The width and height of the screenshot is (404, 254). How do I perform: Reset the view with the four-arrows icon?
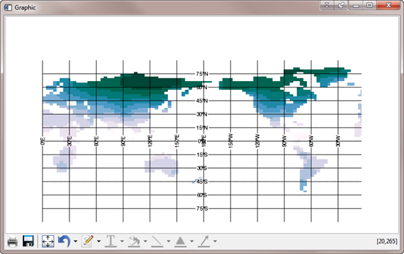click(48, 241)
